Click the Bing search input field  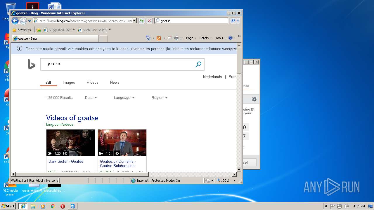click(x=117, y=64)
